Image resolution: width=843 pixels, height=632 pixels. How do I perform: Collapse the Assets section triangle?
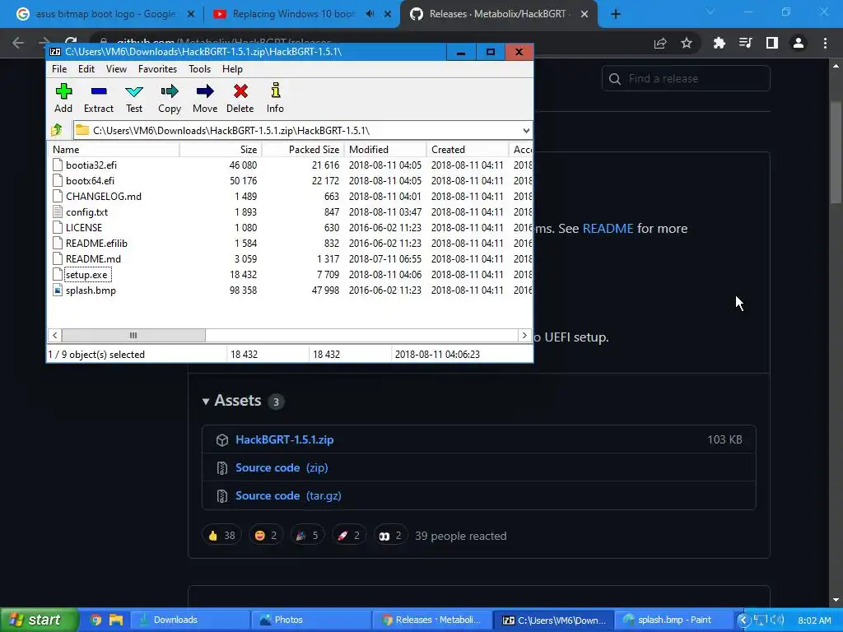(x=205, y=402)
